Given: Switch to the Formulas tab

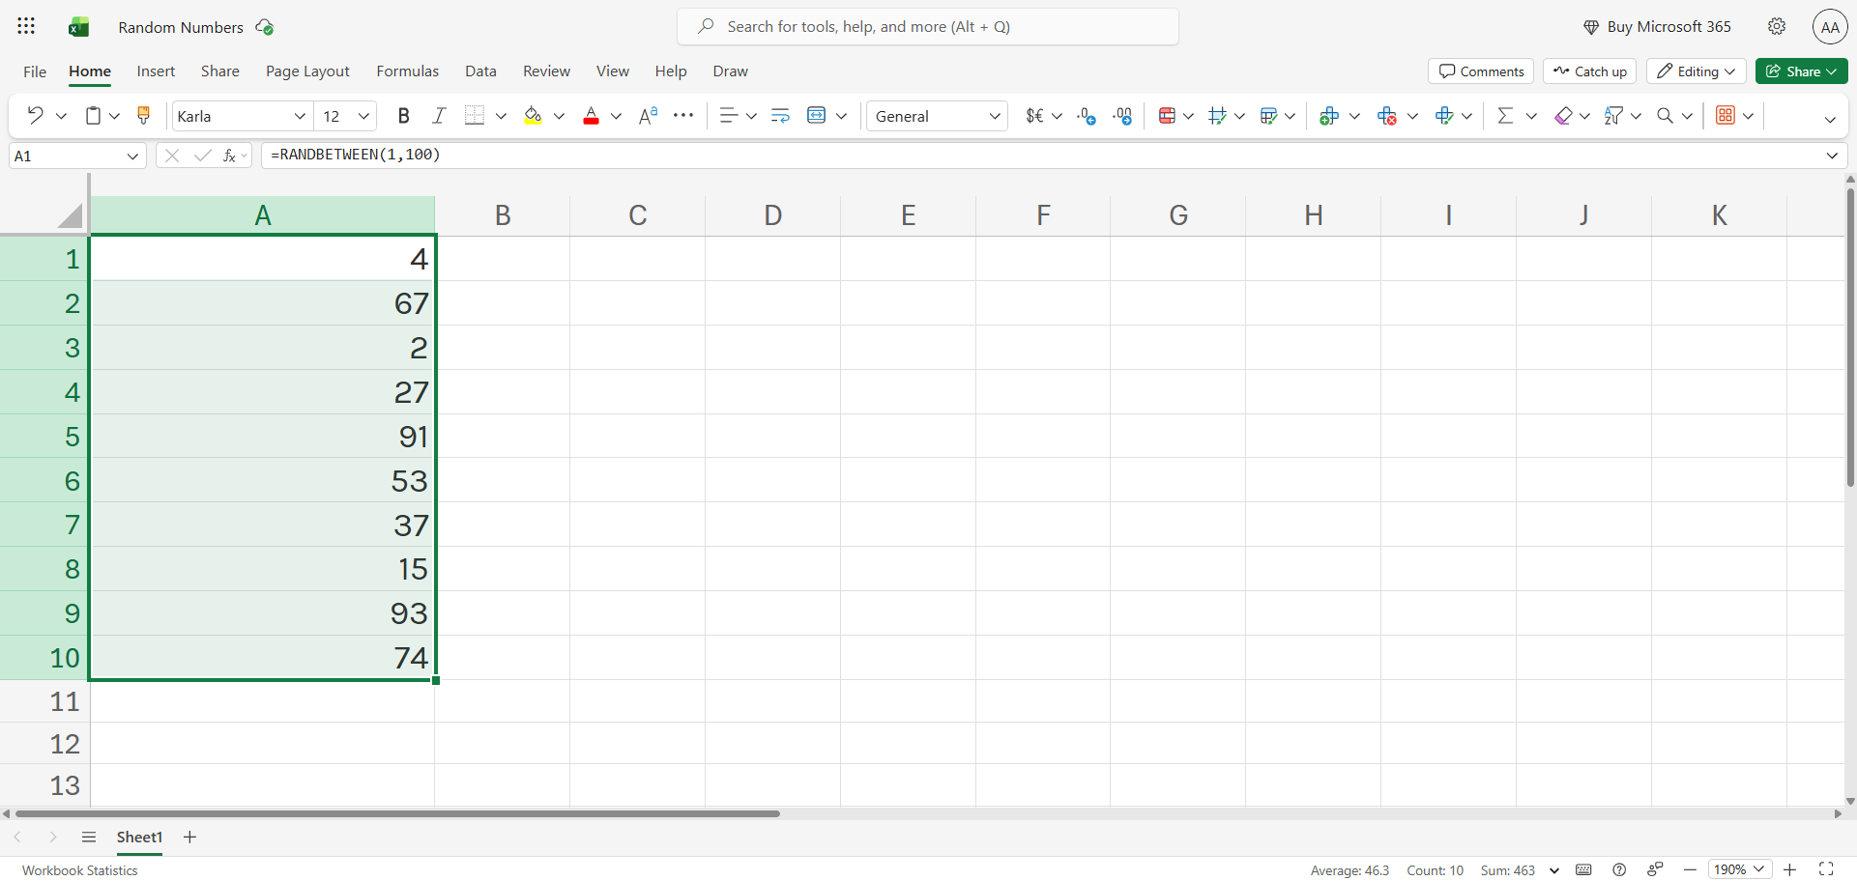Looking at the screenshot, I should [407, 71].
